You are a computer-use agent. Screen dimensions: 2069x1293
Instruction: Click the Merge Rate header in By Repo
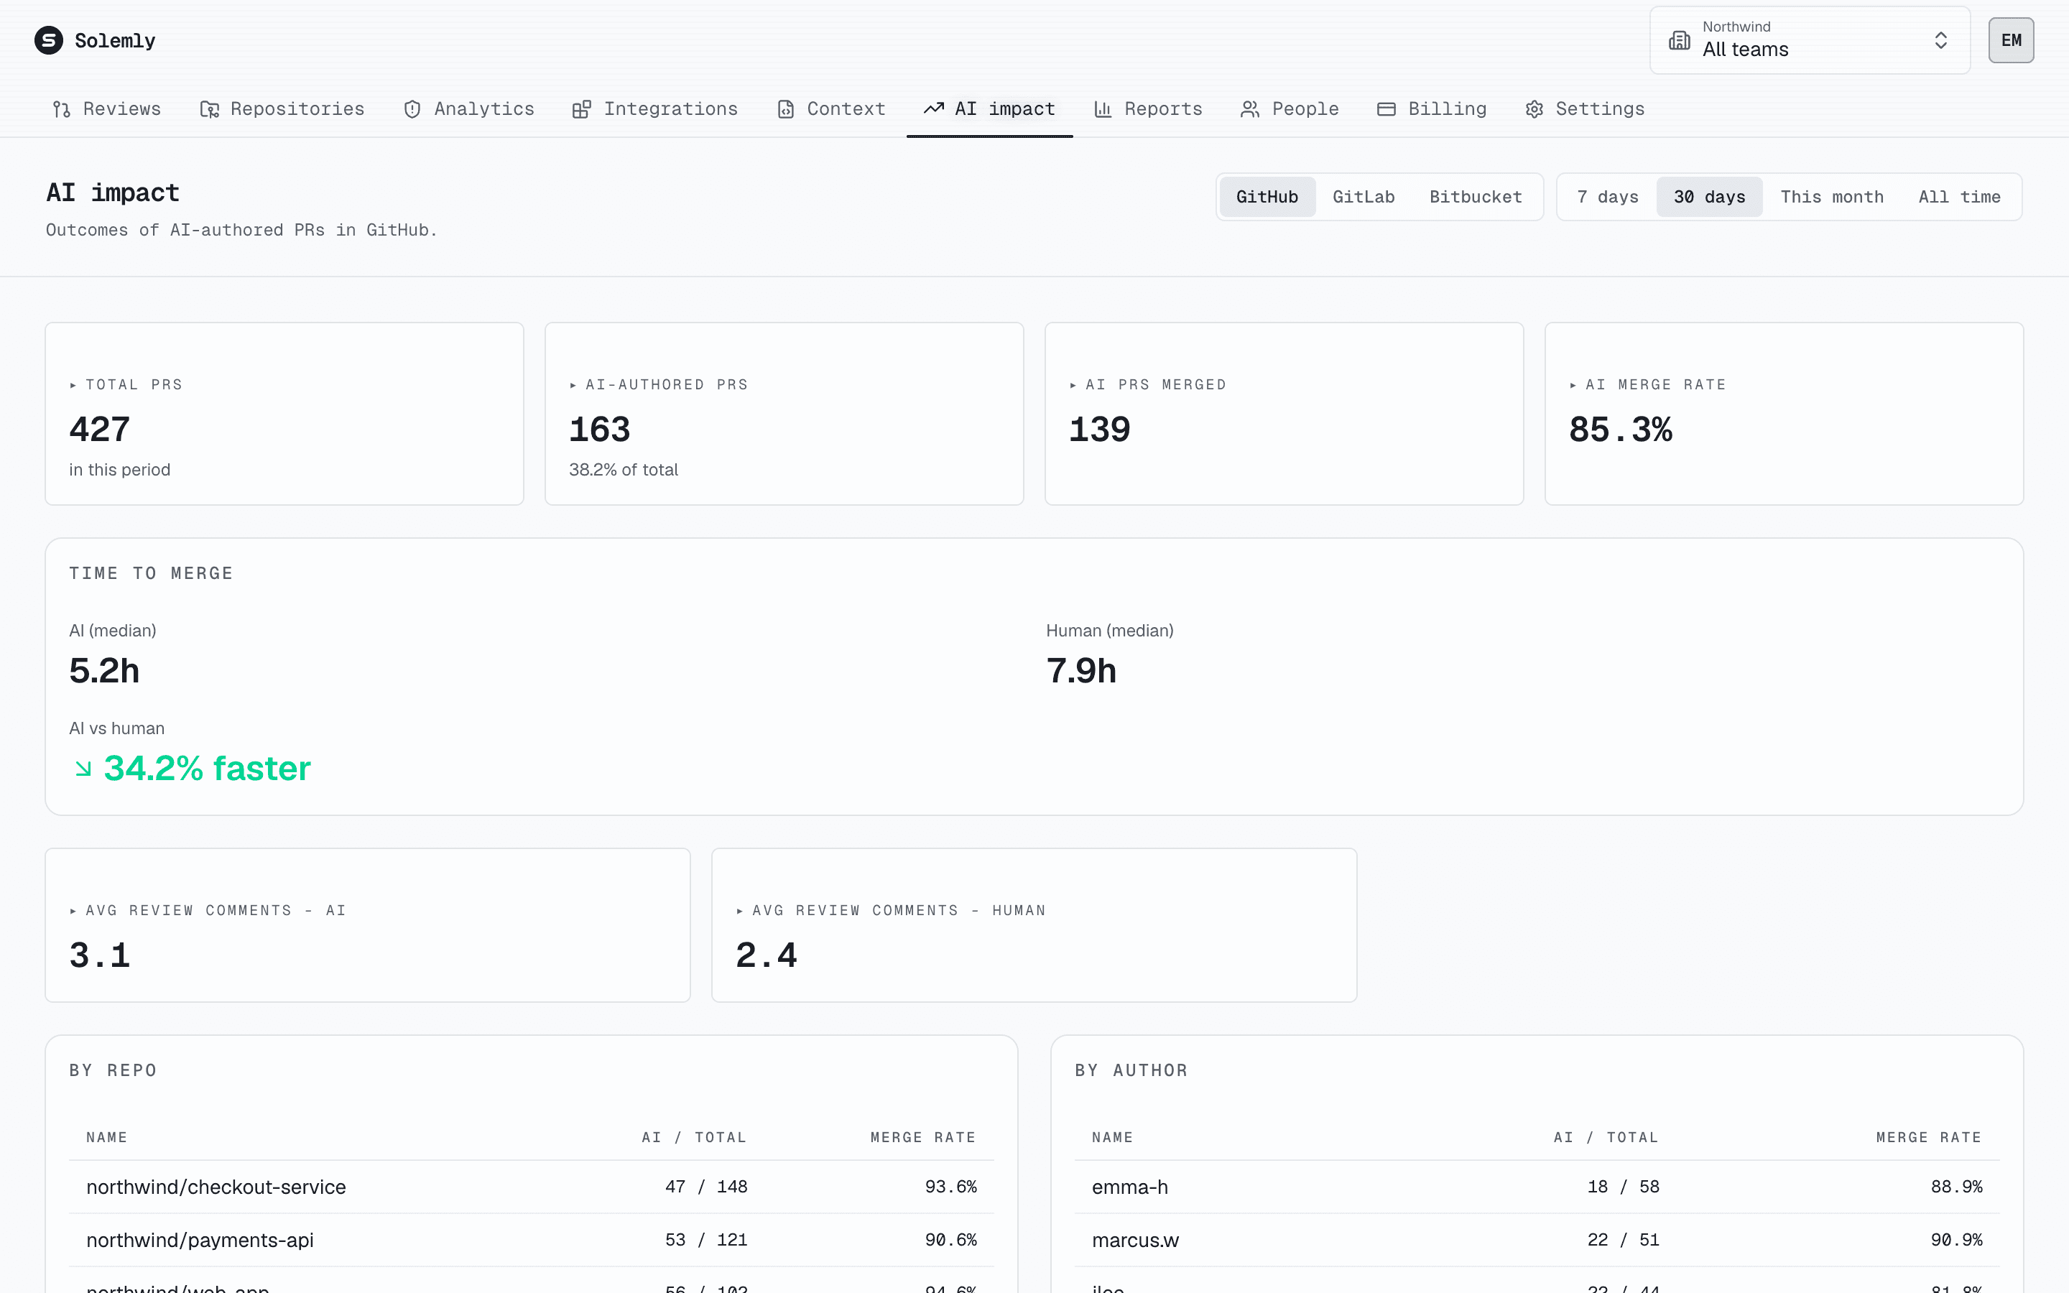[x=922, y=1137]
